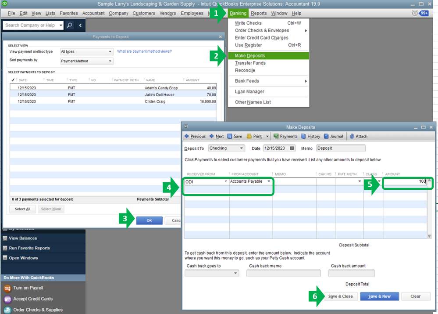Screen dimensions: 438x314
Task: Click Print in Make Deposits toolbar
Action: [x=254, y=136]
